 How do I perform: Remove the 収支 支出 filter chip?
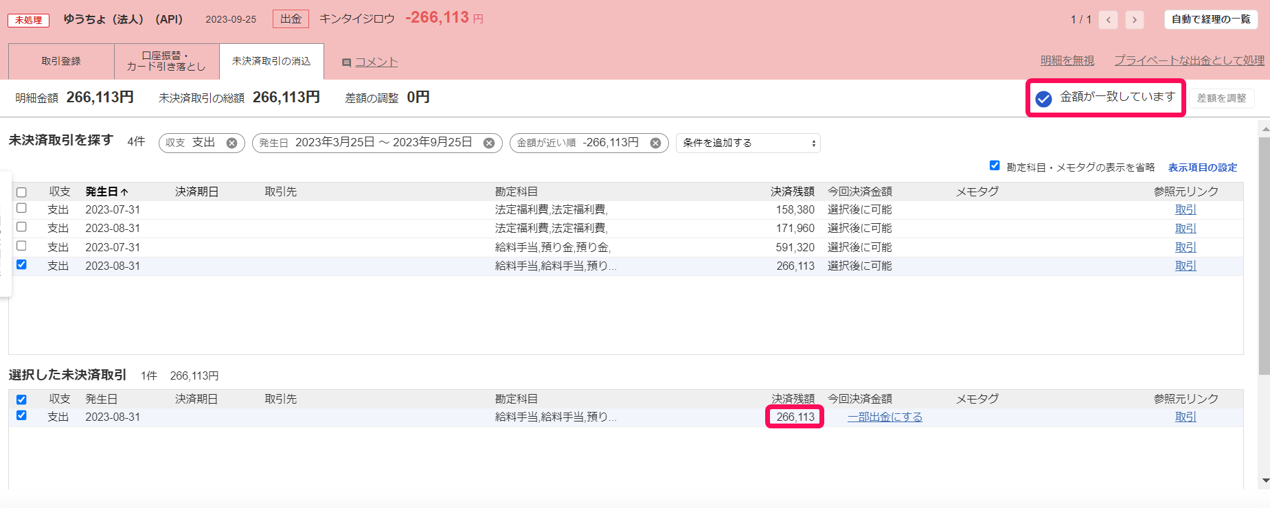(231, 143)
